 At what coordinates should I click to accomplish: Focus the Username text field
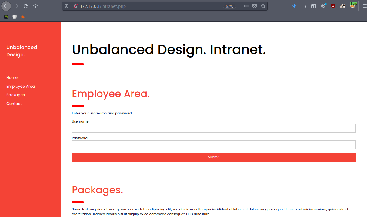pyautogui.click(x=213, y=128)
